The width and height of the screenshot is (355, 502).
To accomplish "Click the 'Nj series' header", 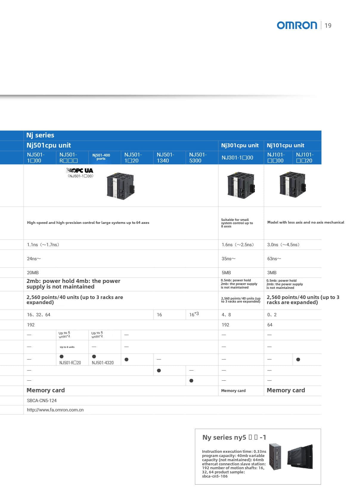I will click(x=40, y=135).
